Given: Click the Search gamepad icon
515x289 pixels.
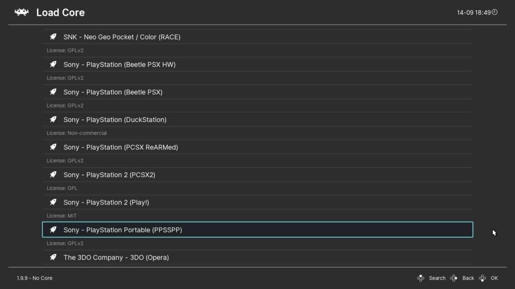Looking at the screenshot, I should point(421,278).
